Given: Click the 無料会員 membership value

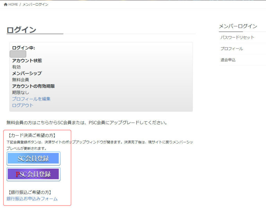Looking at the screenshot, I should click(x=20, y=80).
